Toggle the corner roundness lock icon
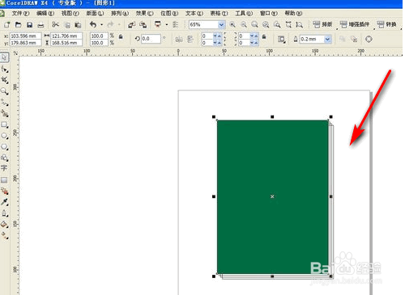 tap(264, 36)
